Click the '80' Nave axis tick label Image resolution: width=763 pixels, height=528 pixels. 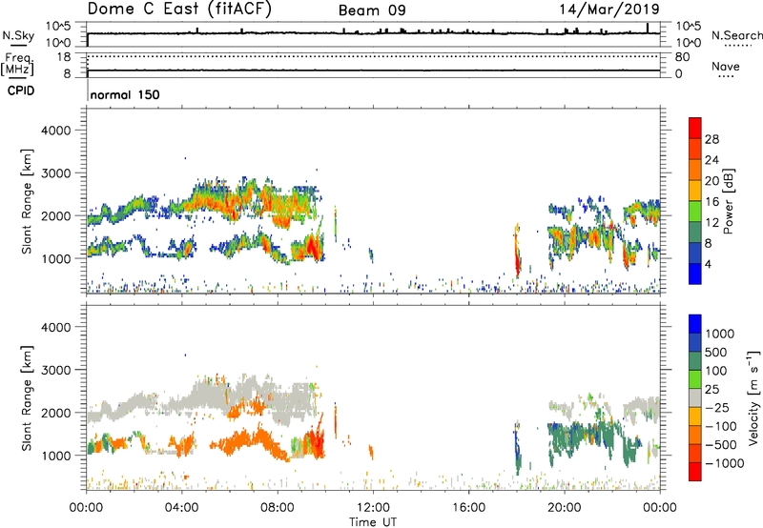click(x=682, y=57)
